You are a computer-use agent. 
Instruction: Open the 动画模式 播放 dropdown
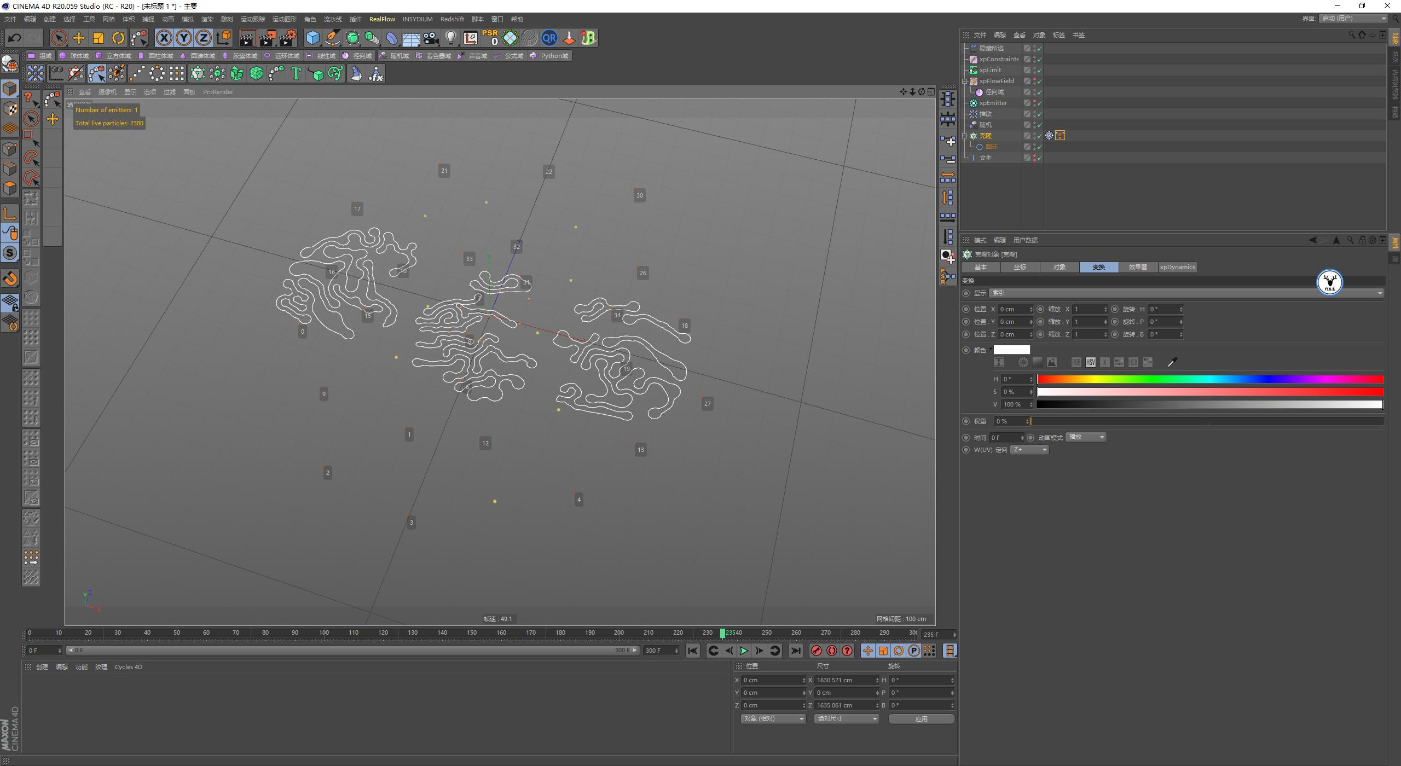(1086, 437)
